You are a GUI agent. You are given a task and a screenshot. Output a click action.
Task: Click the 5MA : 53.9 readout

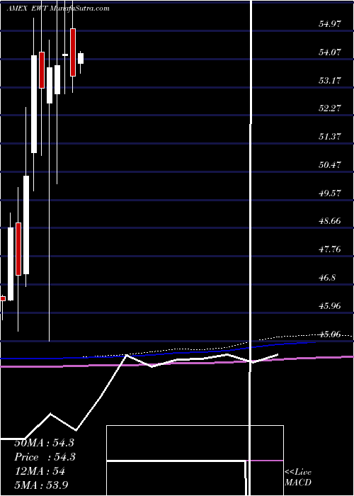coord(41,485)
